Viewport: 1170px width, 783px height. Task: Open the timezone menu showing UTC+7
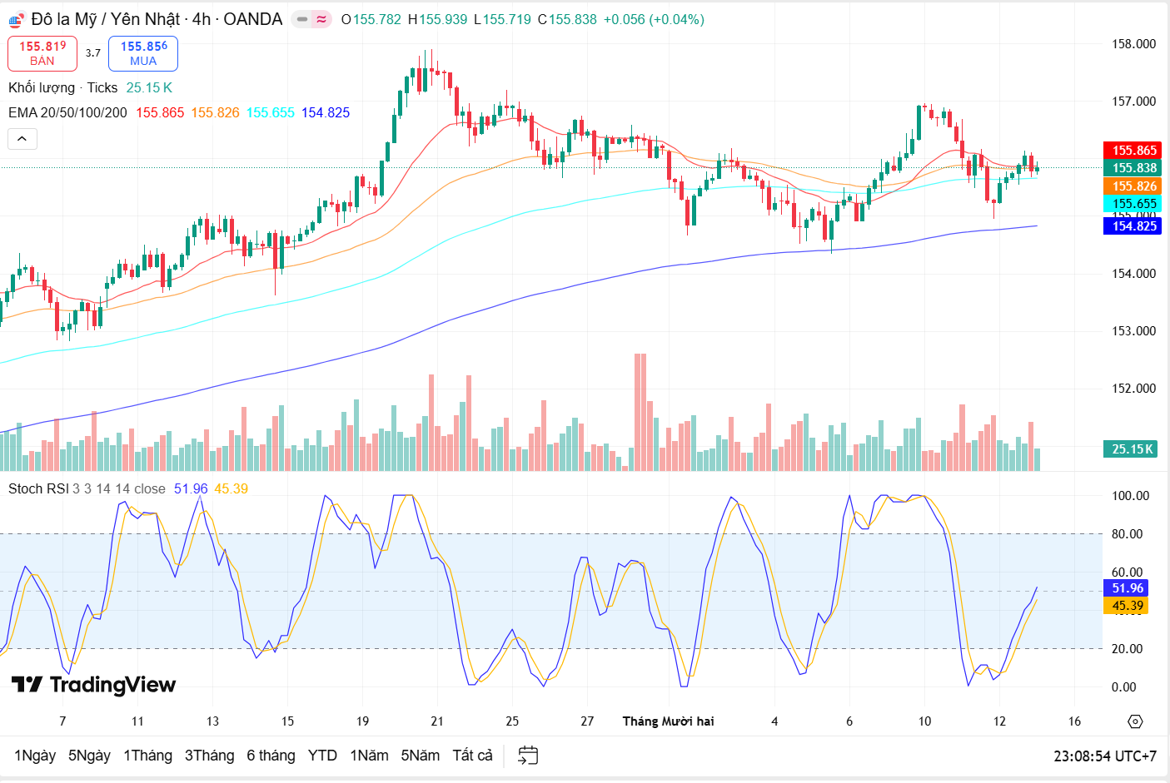pos(1104,756)
